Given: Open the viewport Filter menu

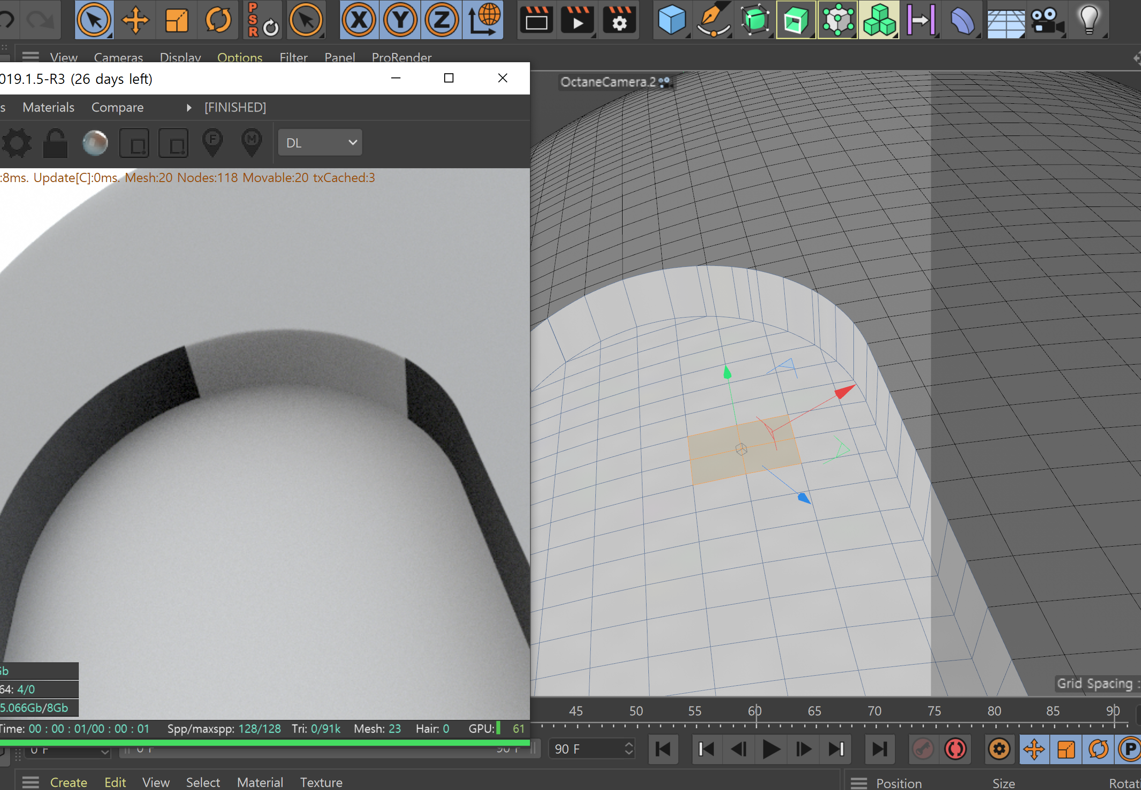Looking at the screenshot, I should click(294, 58).
